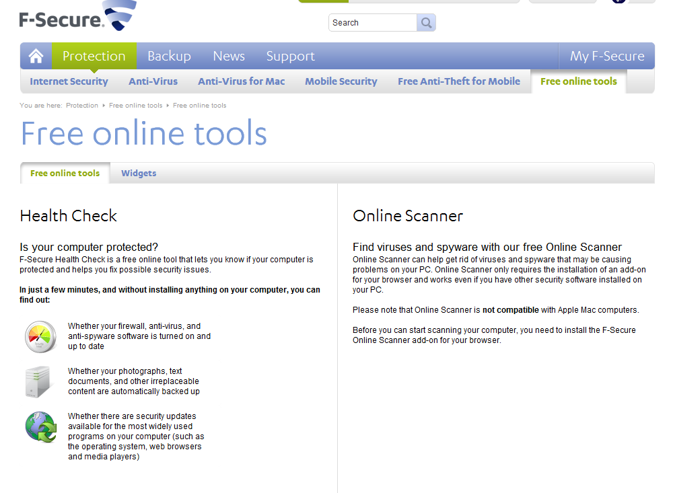Switch to the Widgets tab

[139, 173]
